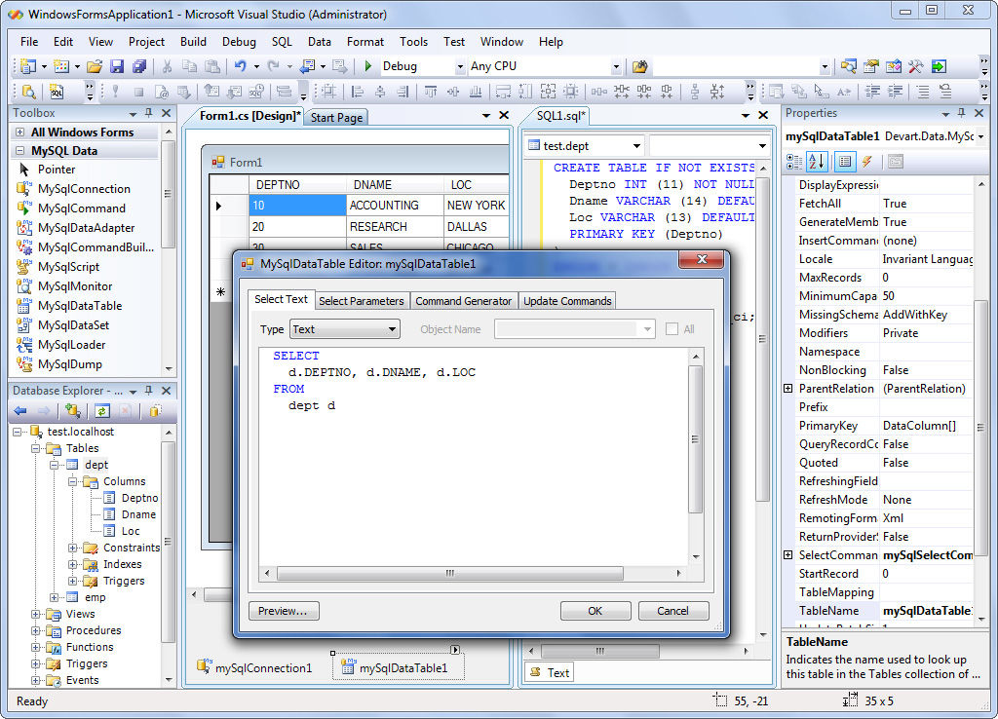
Task: Click the Save All toolbar icon
Action: click(138, 66)
